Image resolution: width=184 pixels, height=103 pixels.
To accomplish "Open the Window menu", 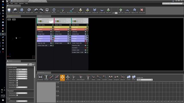I will [21, 3].
